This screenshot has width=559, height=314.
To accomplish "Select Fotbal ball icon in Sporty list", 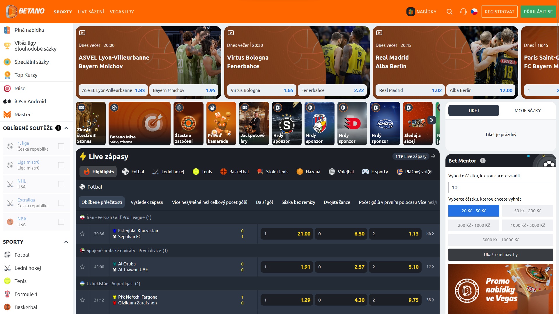I will (7, 255).
